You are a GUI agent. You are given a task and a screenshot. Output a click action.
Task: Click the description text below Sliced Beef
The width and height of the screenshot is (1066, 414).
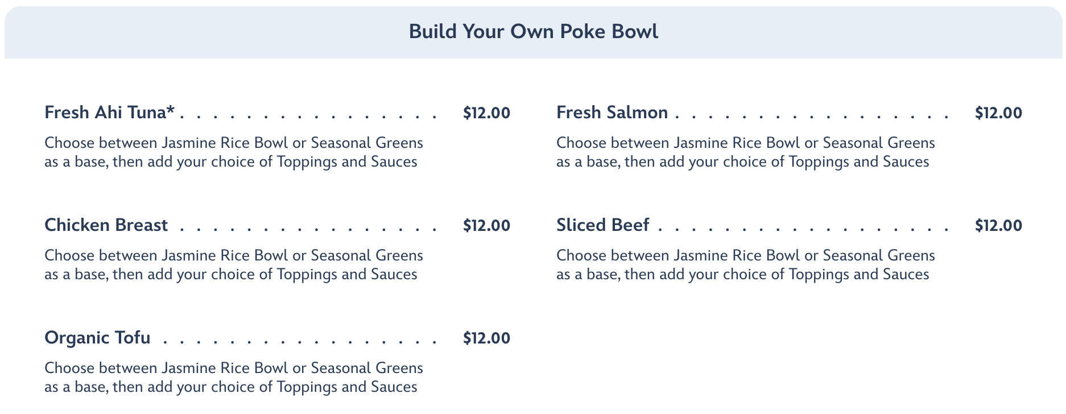coord(745,265)
